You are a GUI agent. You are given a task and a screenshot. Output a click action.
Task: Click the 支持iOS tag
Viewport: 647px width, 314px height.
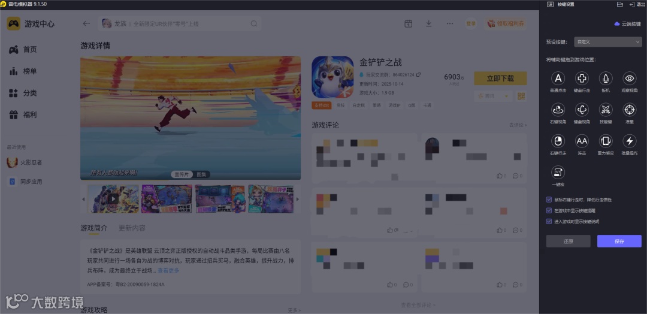322,105
